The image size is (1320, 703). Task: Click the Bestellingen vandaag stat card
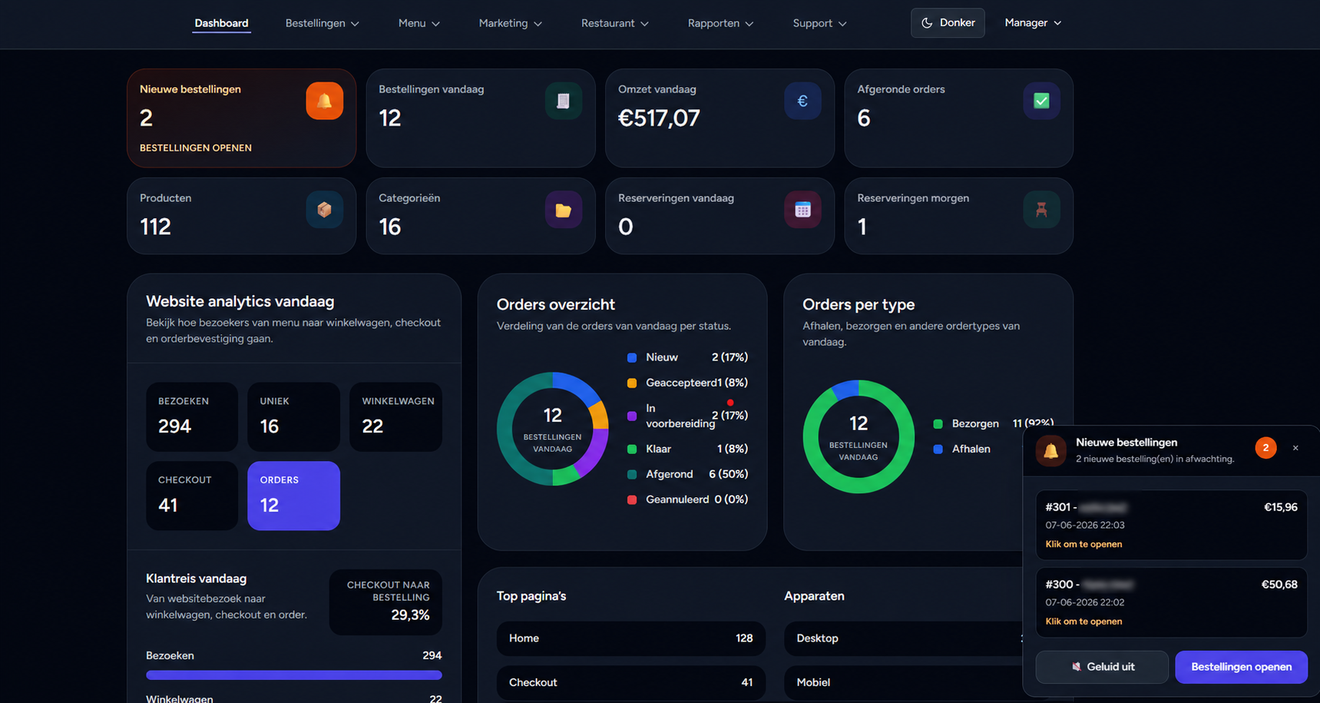pyautogui.click(x=481, y=118)
